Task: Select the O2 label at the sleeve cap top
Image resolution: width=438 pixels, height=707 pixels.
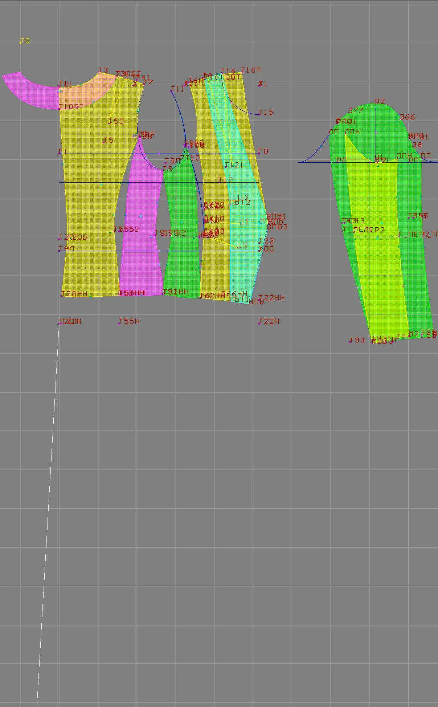Action: tap(380, 101)
